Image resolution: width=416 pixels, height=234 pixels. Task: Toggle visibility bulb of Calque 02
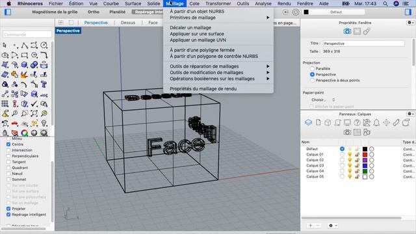[350, 160]
